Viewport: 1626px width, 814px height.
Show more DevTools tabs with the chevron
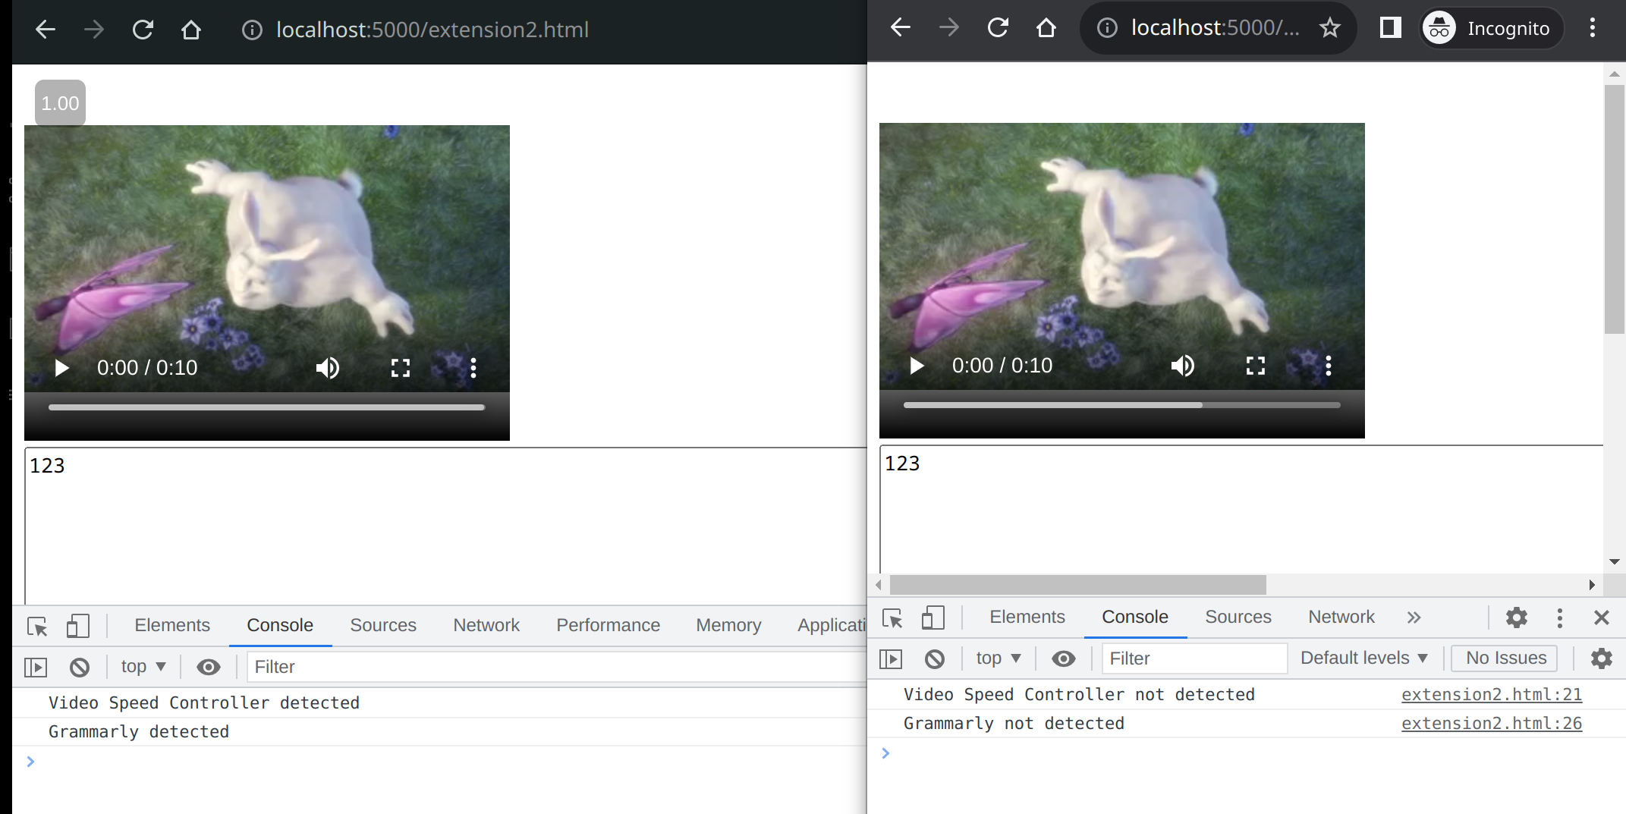[x=1413, y=618]
